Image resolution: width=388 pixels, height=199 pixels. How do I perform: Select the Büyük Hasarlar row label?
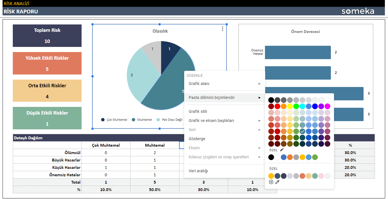point(66,160)
